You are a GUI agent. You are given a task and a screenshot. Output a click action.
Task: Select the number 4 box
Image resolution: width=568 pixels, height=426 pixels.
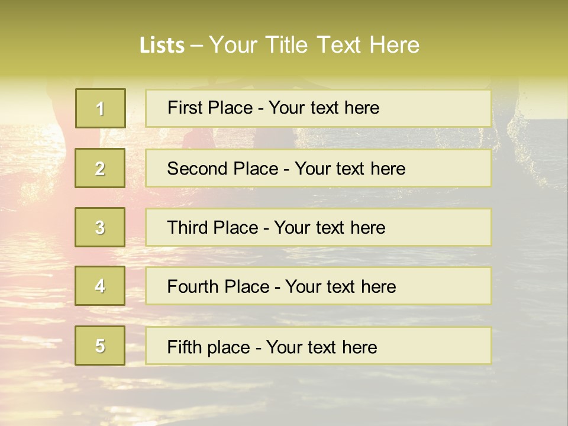(x=100, y=286)
